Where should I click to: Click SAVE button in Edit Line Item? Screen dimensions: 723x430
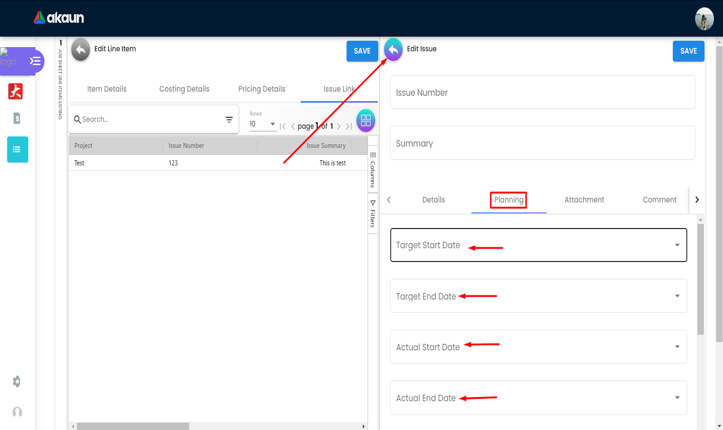tap(362, 51)
